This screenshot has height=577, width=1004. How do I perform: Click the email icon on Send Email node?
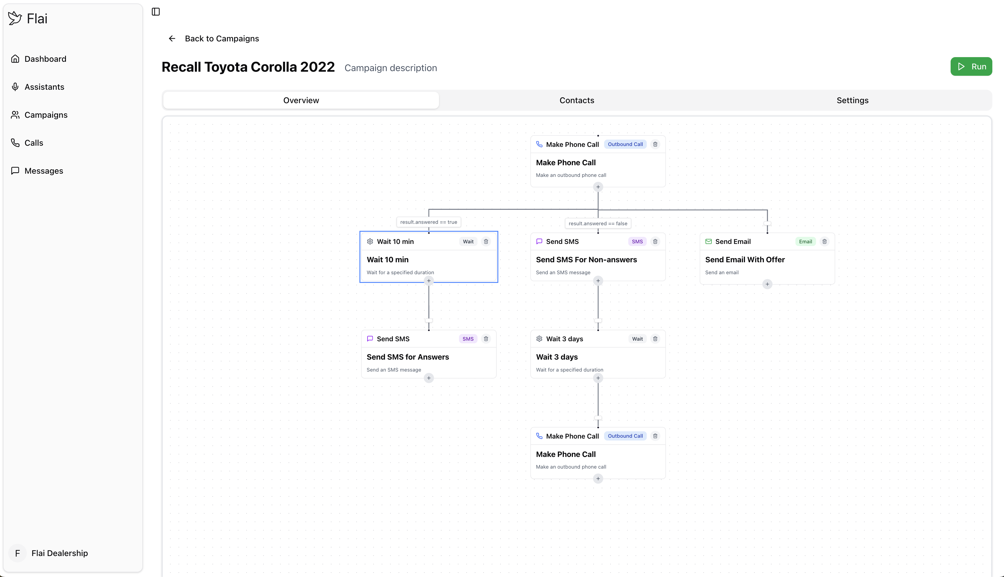pos(709,241)
